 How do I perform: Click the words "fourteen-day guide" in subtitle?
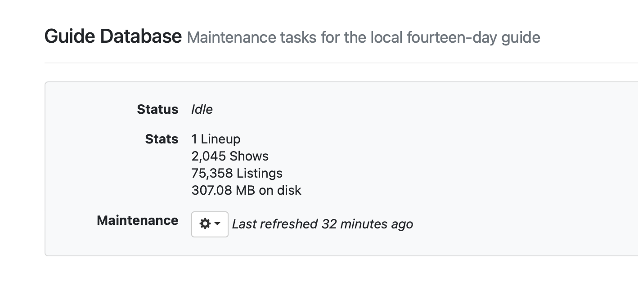473,37
